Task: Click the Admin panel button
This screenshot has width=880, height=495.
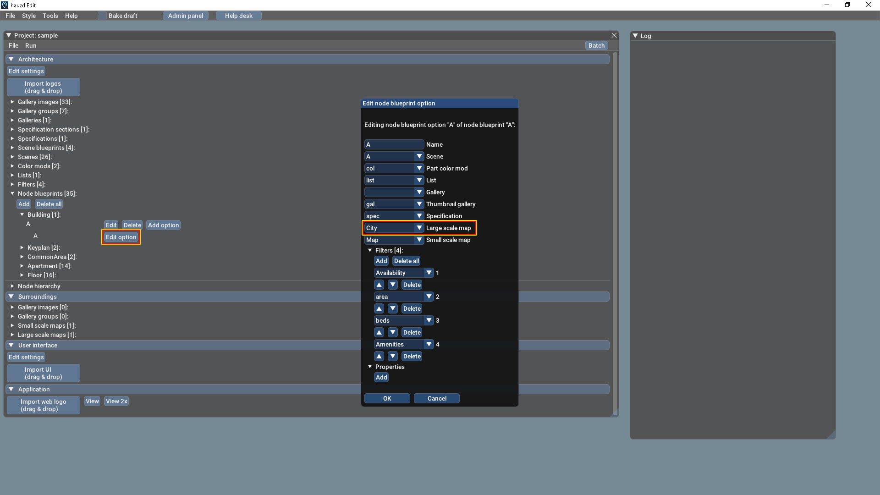Action: (185, 16)
